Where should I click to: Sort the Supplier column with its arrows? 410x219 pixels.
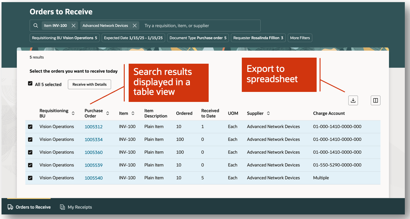point(268,113)
